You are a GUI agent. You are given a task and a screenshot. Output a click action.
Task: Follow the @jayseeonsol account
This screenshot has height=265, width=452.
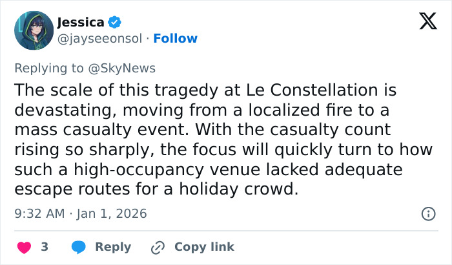[x=176, y=39]
